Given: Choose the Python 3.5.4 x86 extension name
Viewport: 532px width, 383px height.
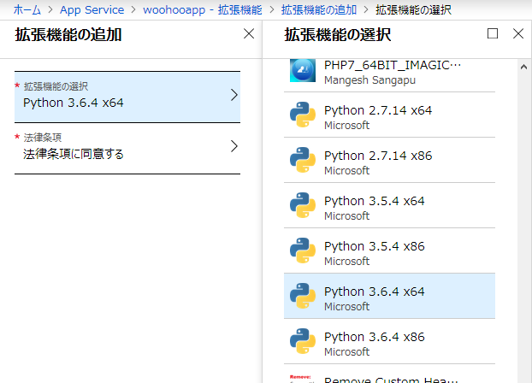Looking at the screenshot, I should (375, 246).
